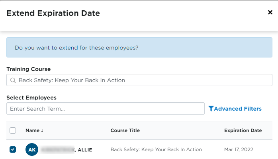Uncheck the checkbox for employee Allie

pyautogui.click(x=13, y=149)
